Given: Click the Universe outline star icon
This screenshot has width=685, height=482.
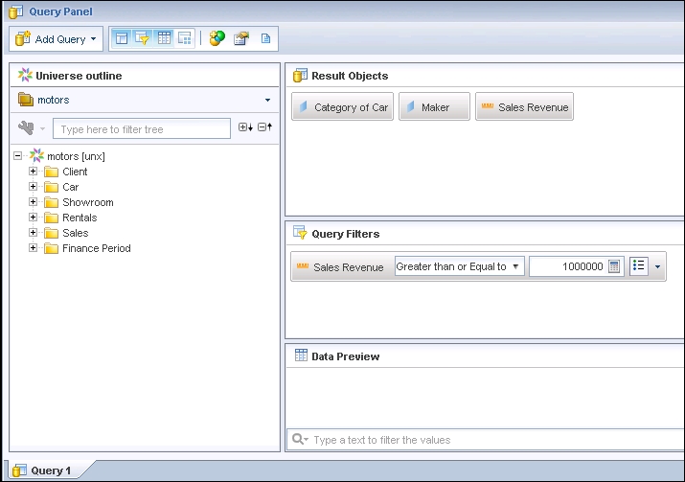Looking at the screenshot, I should pyautogui.click(x=25, y=75).
